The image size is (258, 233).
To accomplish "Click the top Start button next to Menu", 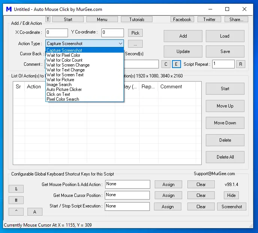I will tap(68, 20).
